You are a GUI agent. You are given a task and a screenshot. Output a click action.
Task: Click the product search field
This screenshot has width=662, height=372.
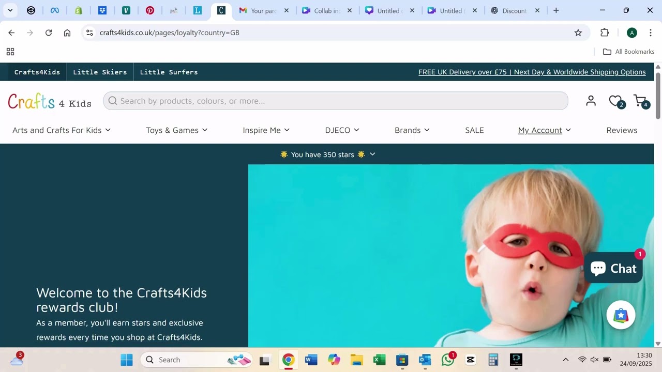[336, 101]
